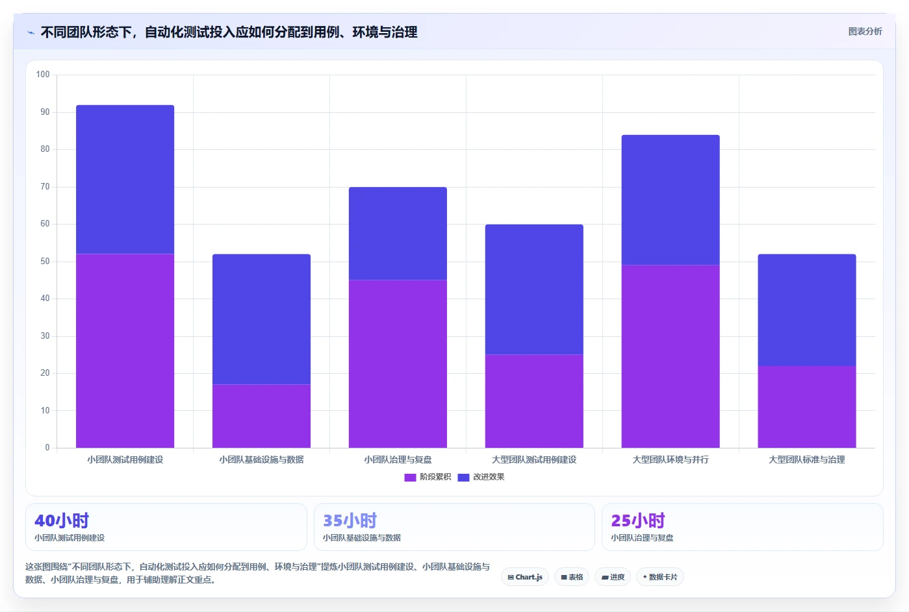
Task: Open the 25小时 小团队治理与复盘 card
Action: point(743,527)
